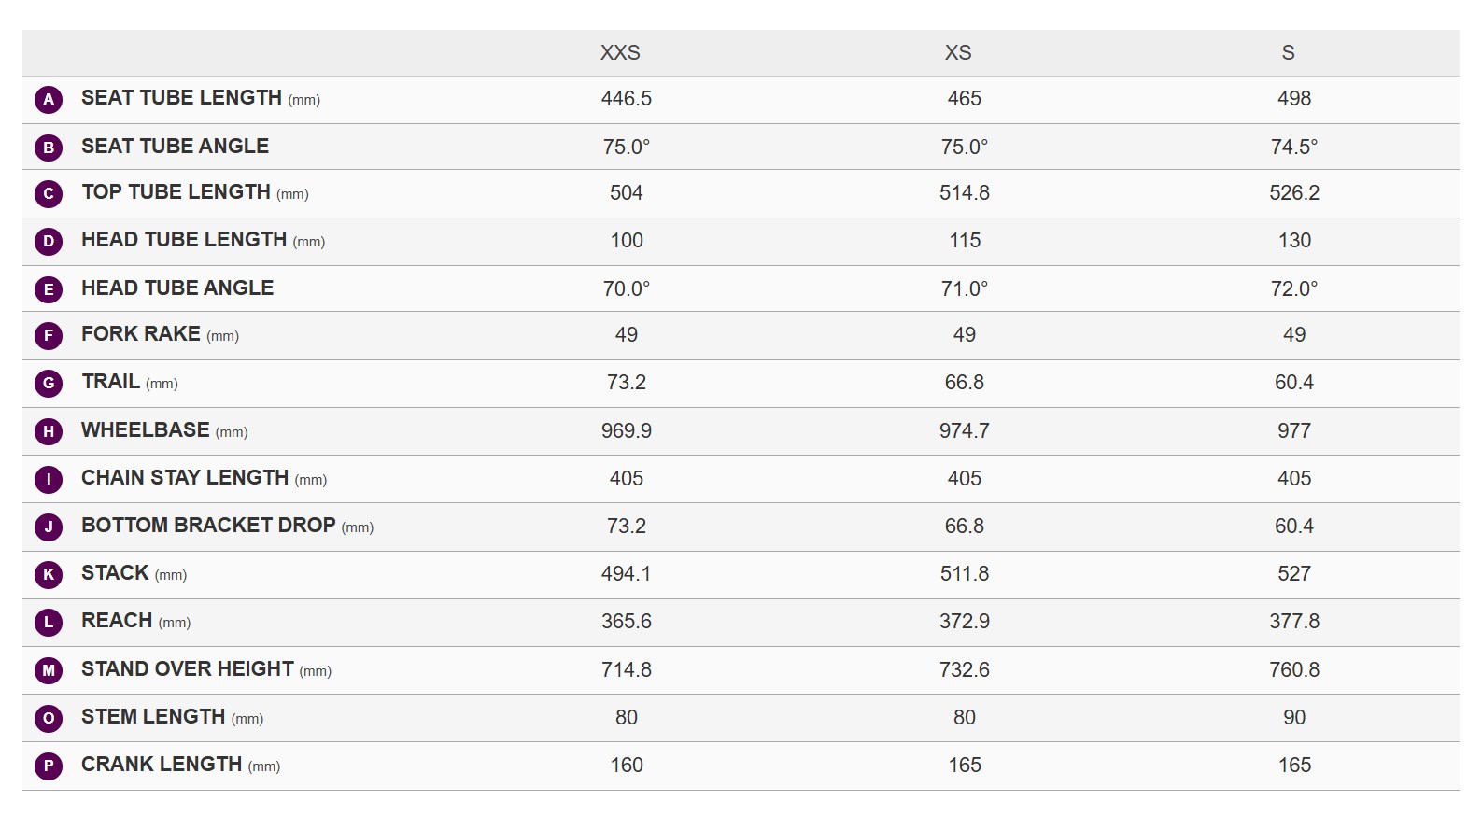This screenshot has height=815, width=1482.
Task: Click the P badge for Crank Length
Action: 49,766
